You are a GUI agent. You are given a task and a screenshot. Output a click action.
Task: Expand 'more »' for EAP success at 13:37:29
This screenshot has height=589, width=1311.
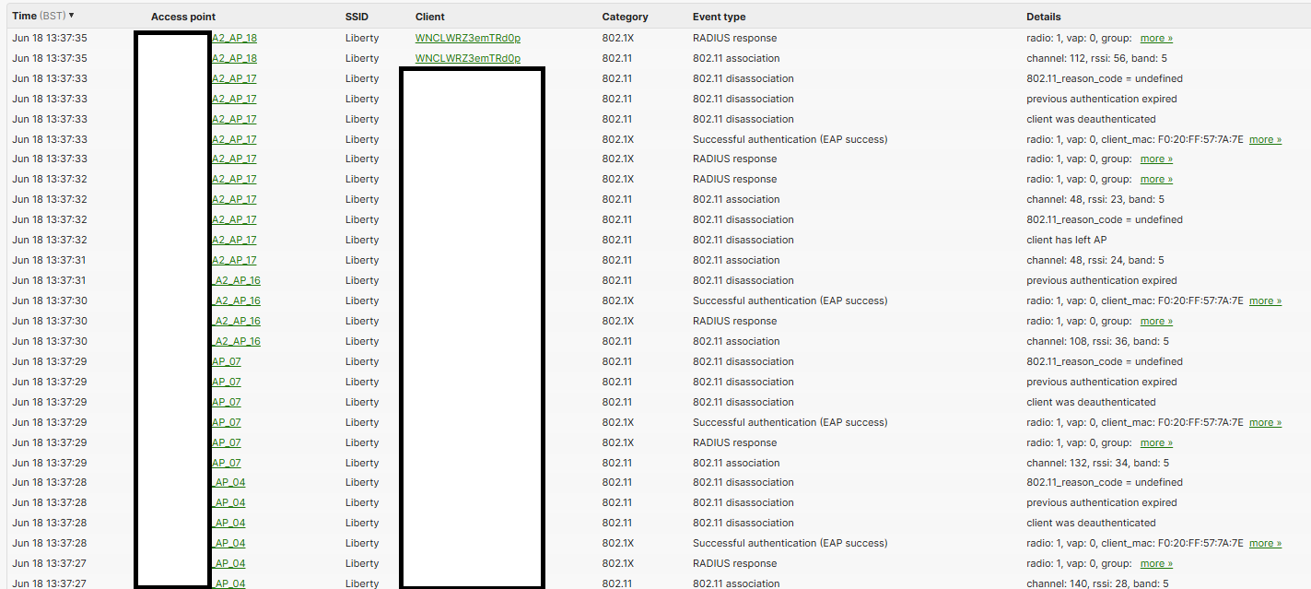(x=1265, y=422)
